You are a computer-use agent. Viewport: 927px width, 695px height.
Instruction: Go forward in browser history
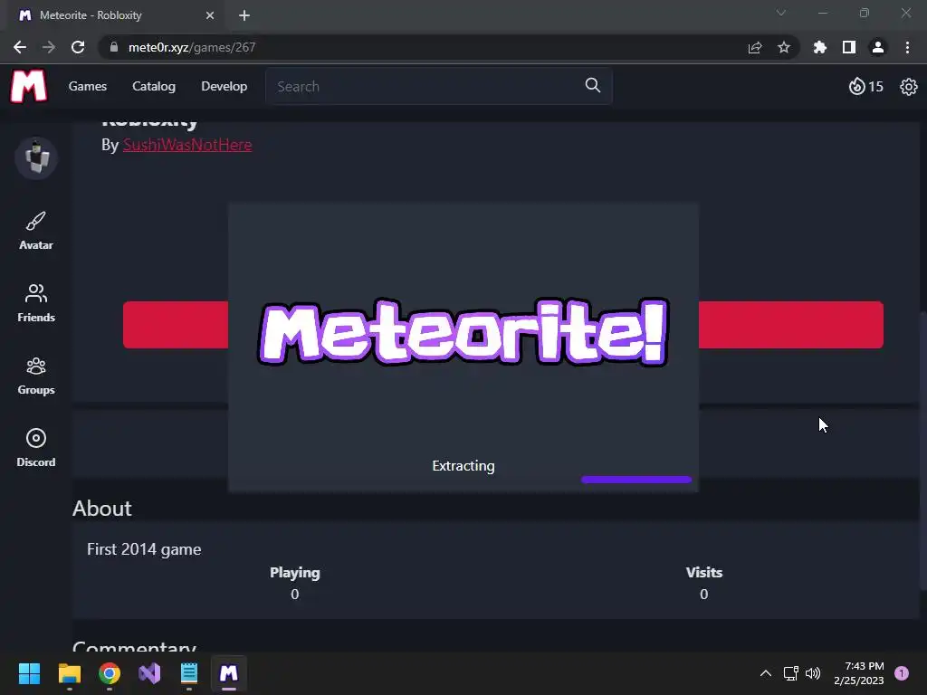pyautogui.click(x=49, y=47)
